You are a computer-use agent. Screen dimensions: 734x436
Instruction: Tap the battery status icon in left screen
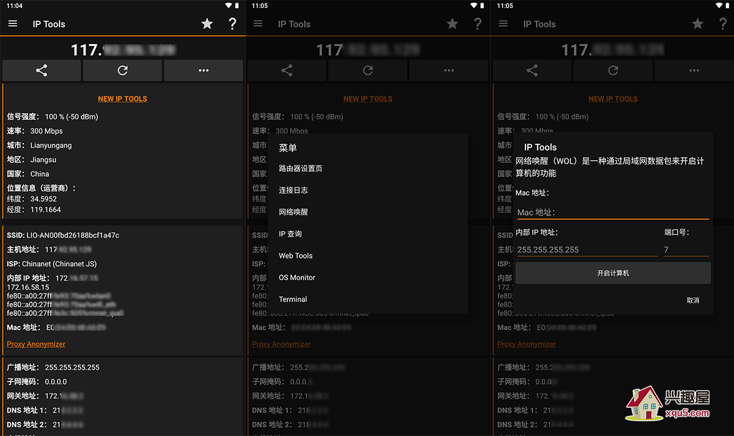238,6
